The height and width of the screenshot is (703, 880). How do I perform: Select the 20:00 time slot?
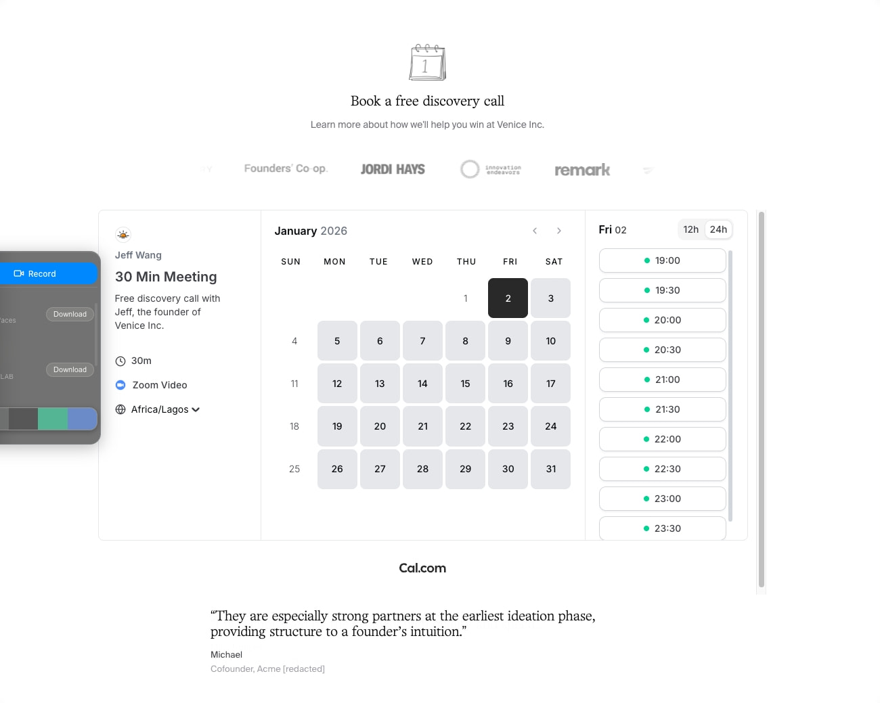663,320
